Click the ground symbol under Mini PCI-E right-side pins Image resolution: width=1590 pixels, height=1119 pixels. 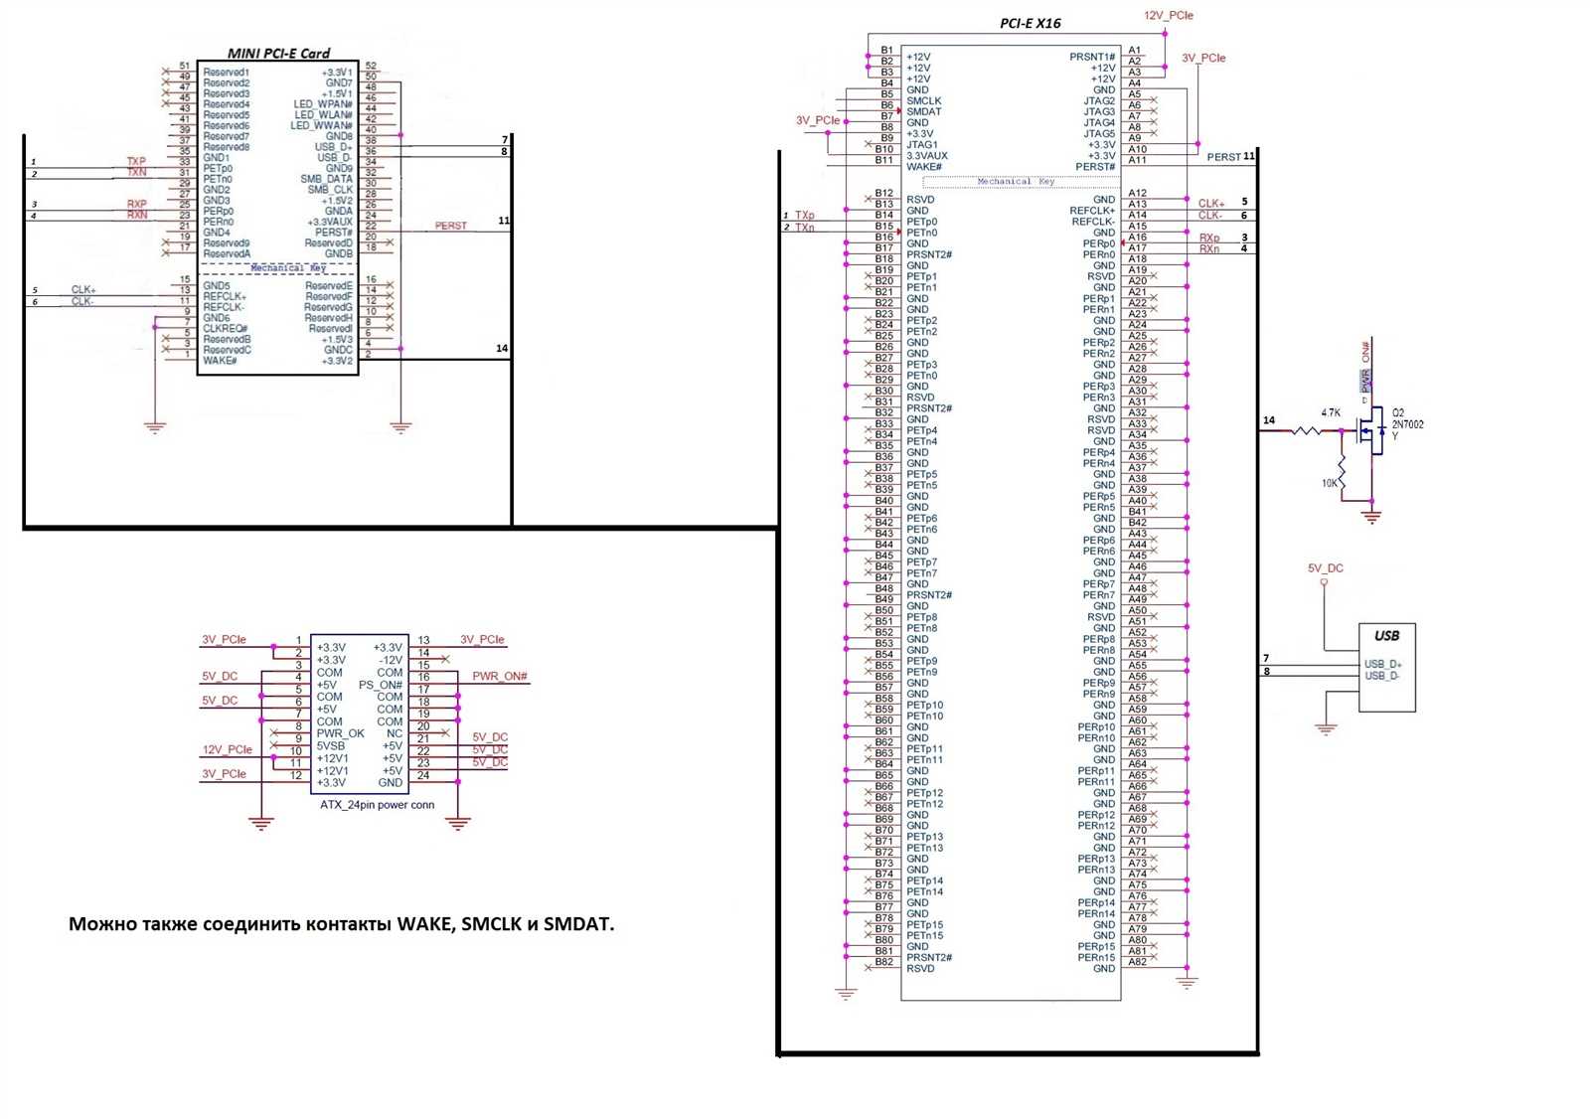[400, 427]
